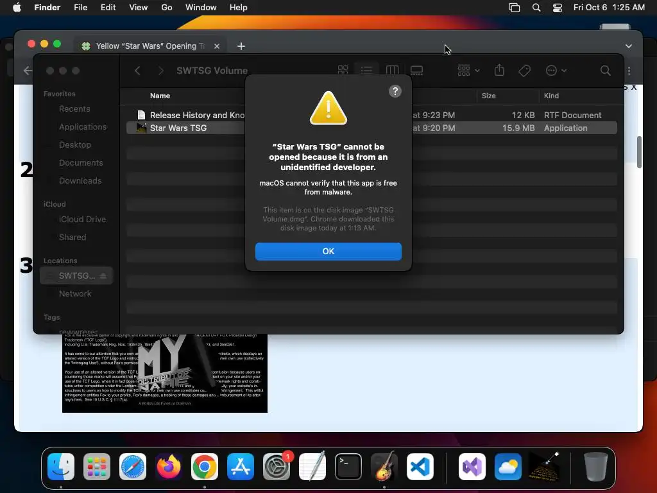Open Chrome from the Dock

(x=205, y=467)
